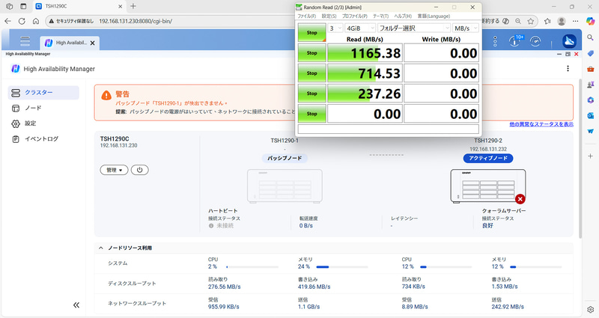This screenshot has height=318, width=599.
Task: Go back in the browser
Action: (x=7, y=21)
